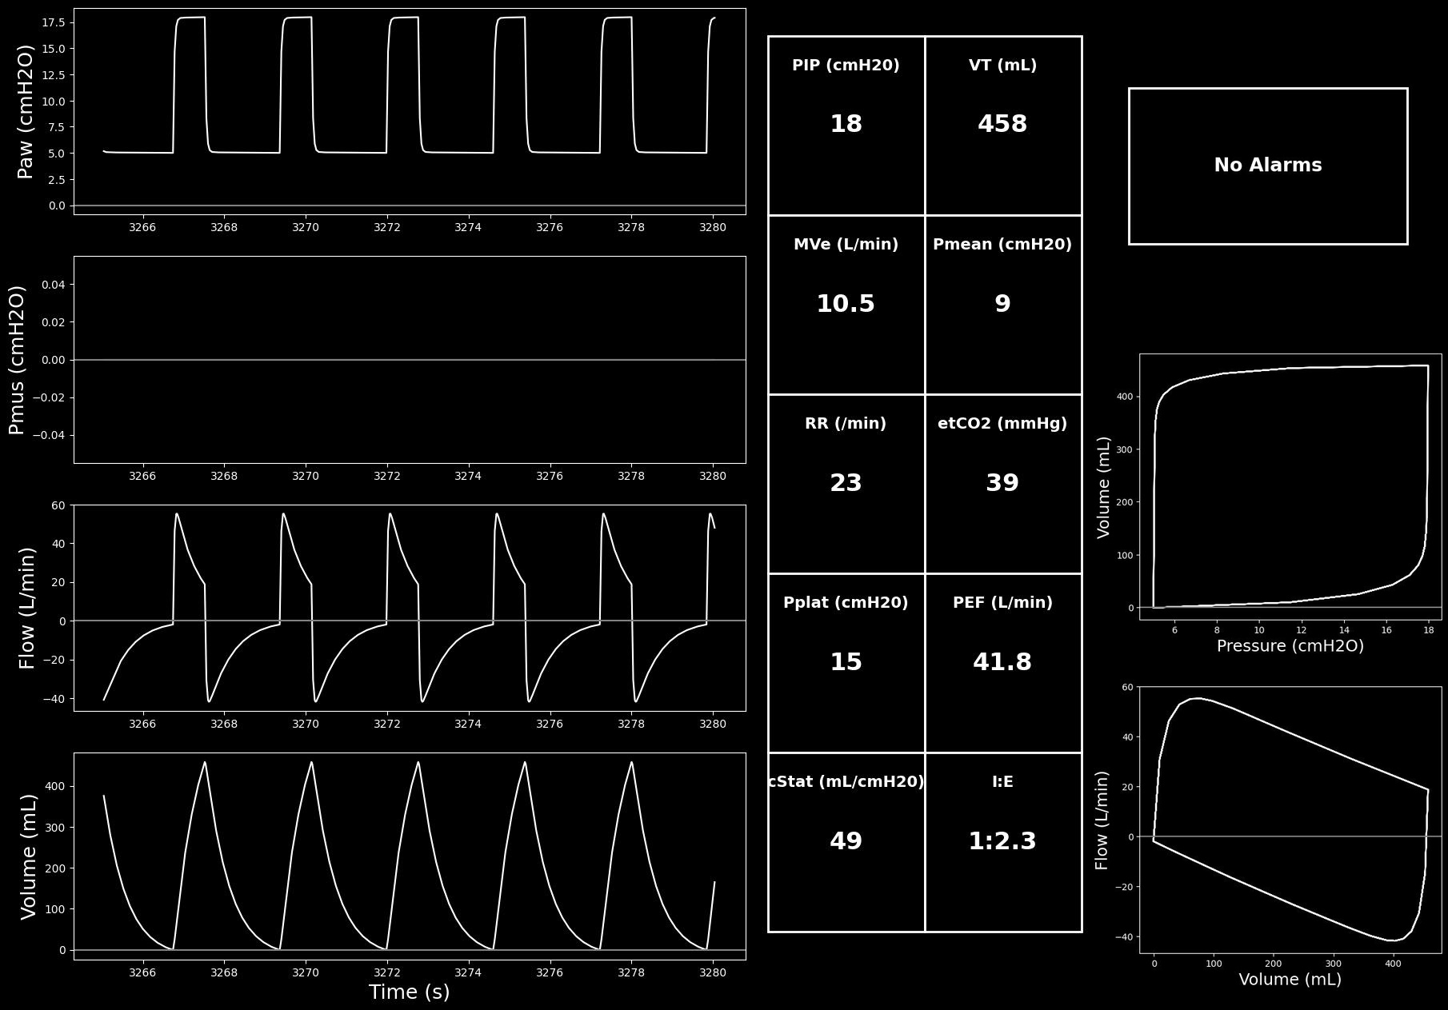
Task: Click the static compliance value 49
Action: pos(846,841)
